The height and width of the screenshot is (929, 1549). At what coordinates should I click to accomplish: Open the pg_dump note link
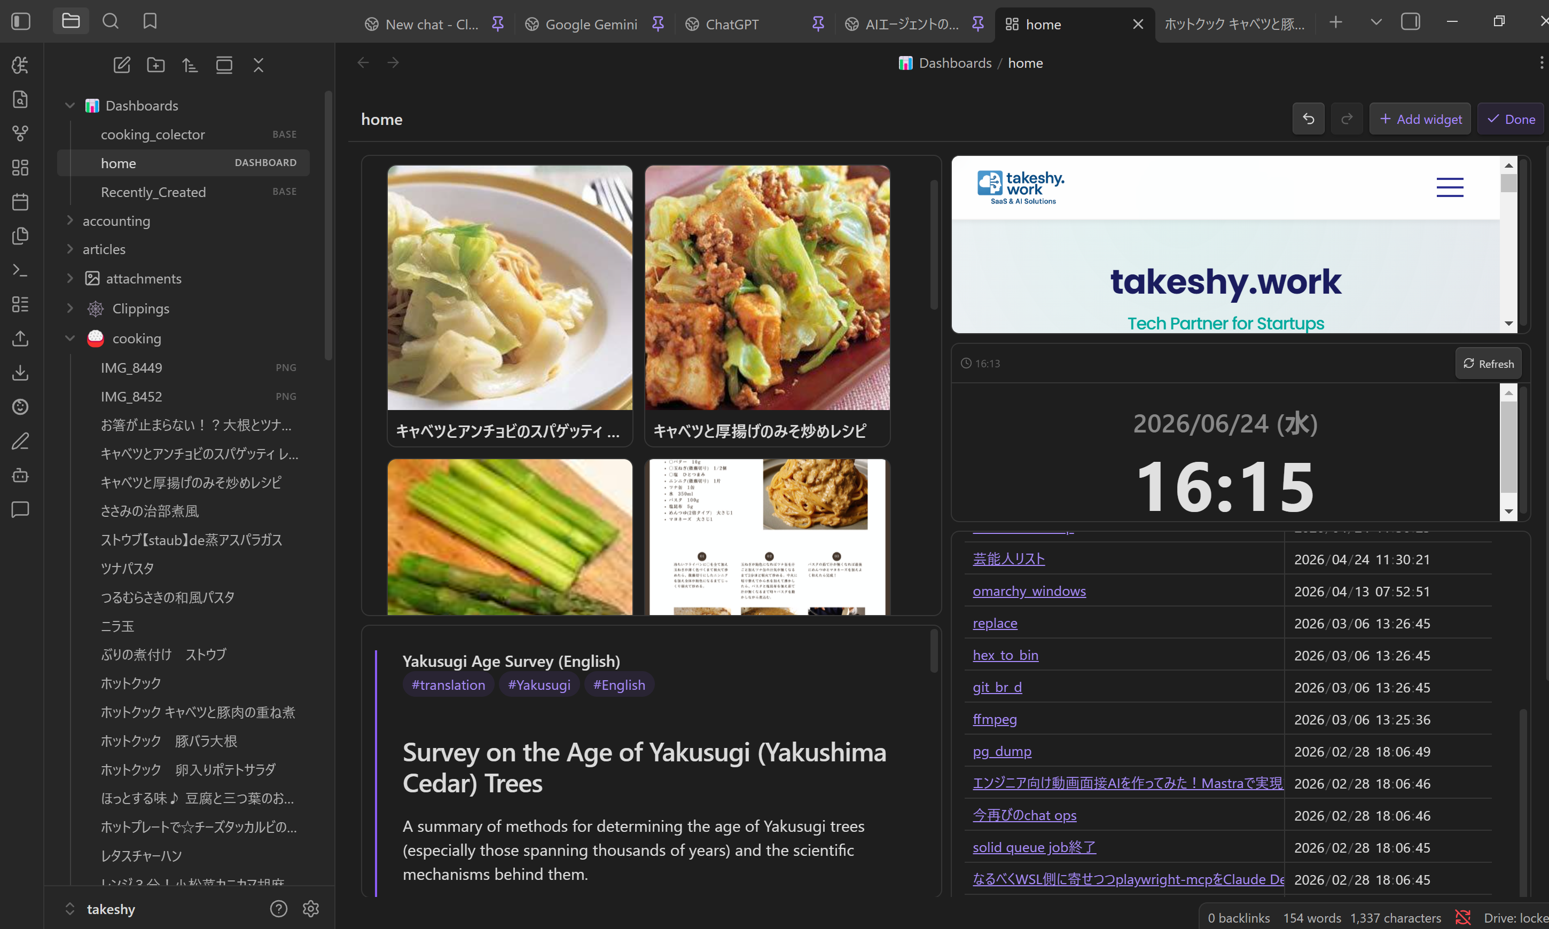1002,751
